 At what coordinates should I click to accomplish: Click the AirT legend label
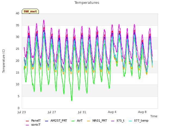[80, 121]
